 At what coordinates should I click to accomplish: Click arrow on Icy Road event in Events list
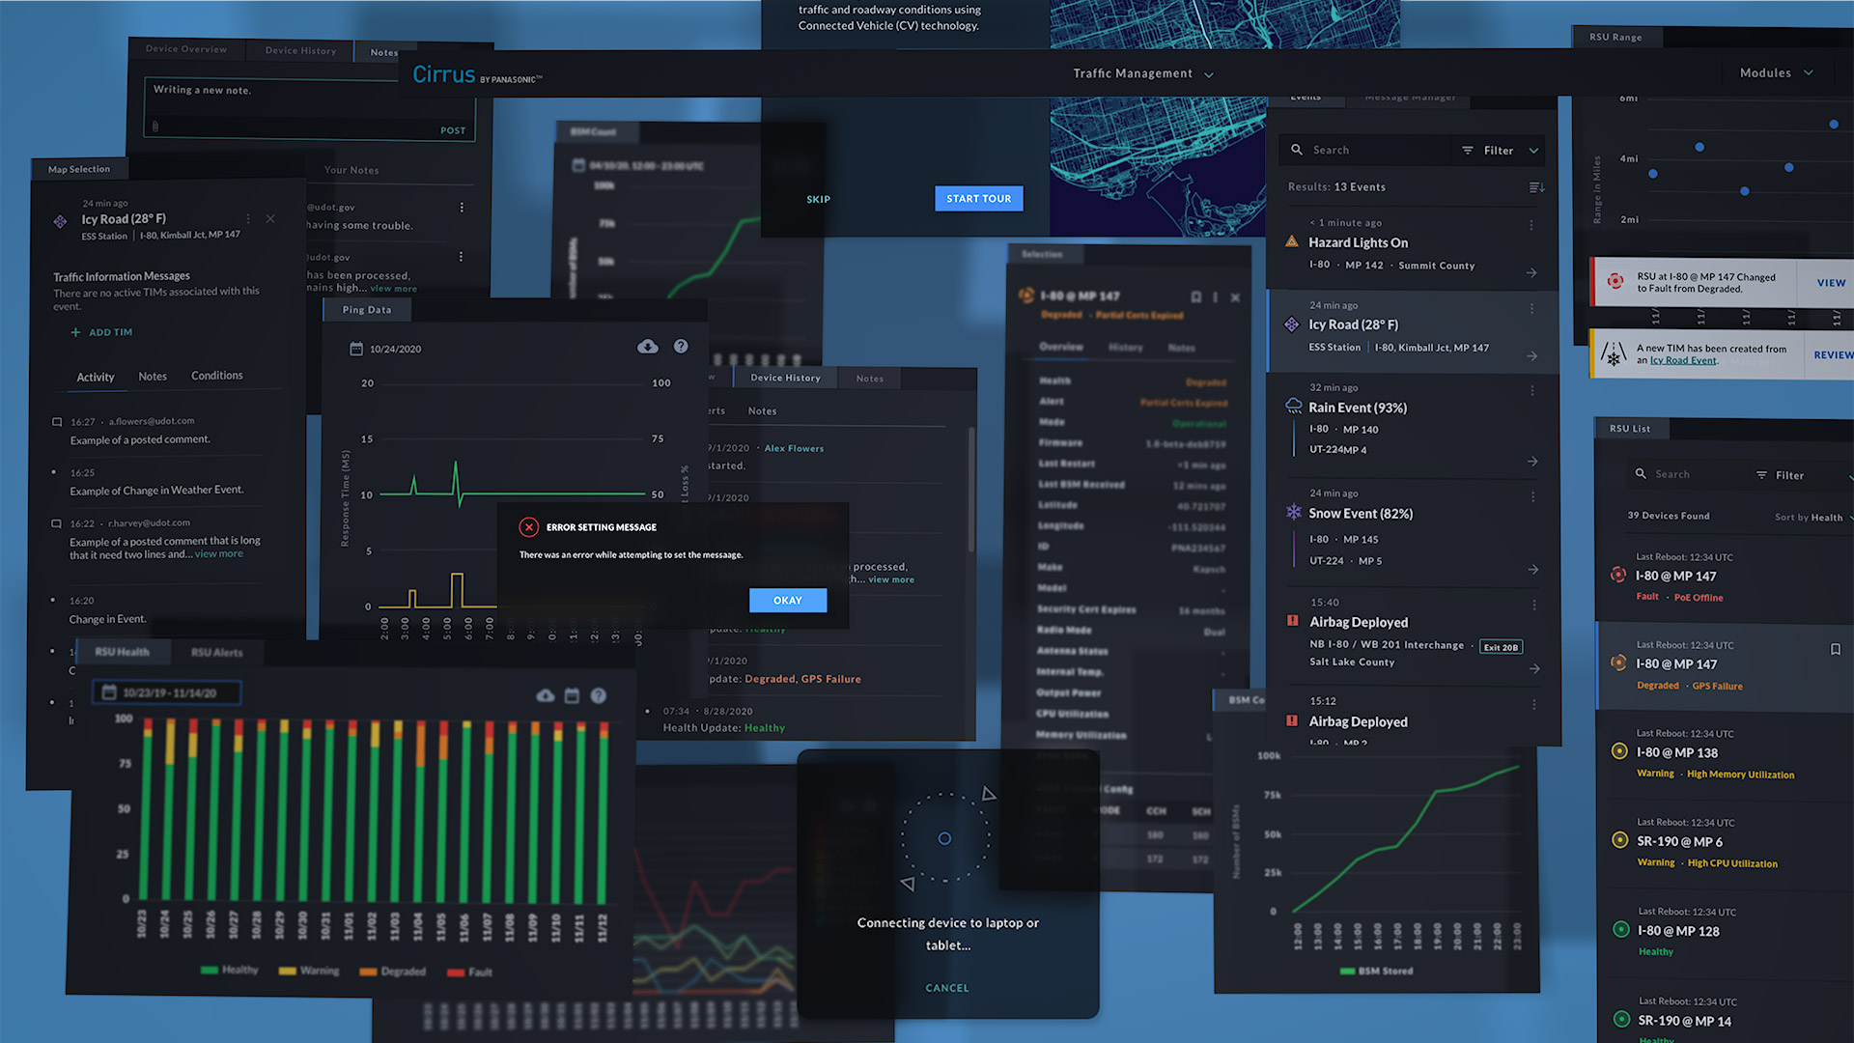[x=1531, y=356]
